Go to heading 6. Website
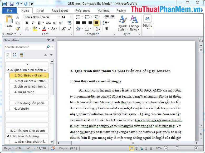Image resolution: width=205 pixels, height=153 pixels. point(29,109)
